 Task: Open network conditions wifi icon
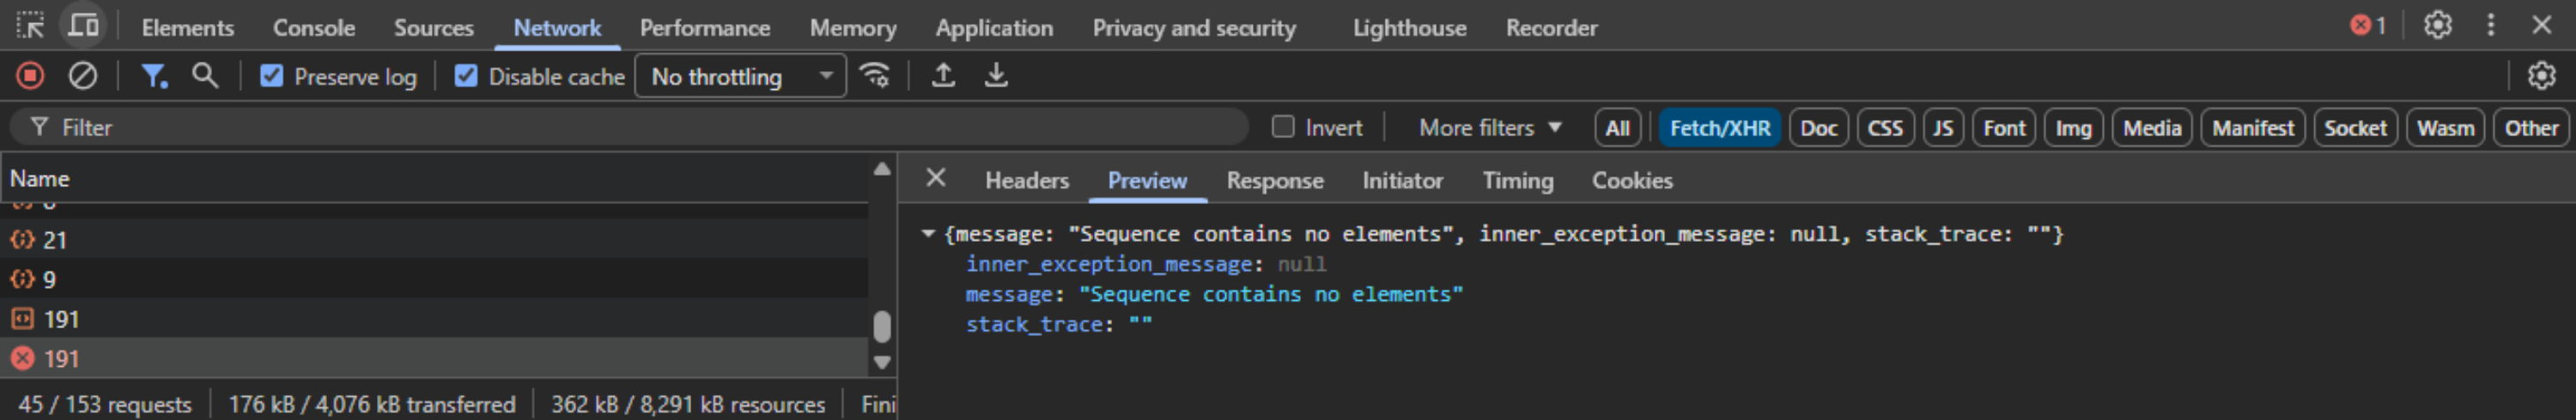[875, 75]
